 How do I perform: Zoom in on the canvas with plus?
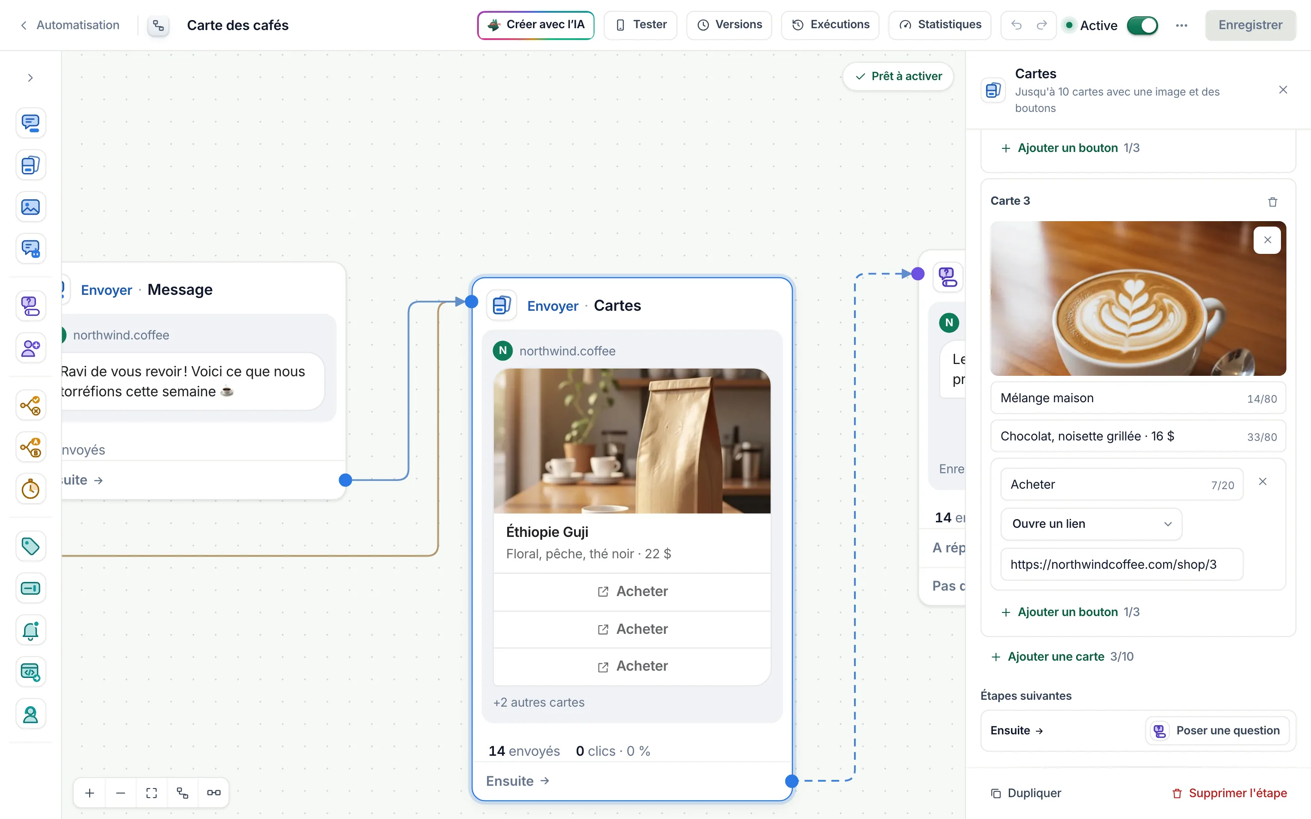[90, 793]
